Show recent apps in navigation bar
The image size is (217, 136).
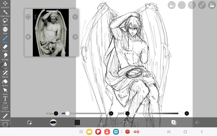coord(169,132)
